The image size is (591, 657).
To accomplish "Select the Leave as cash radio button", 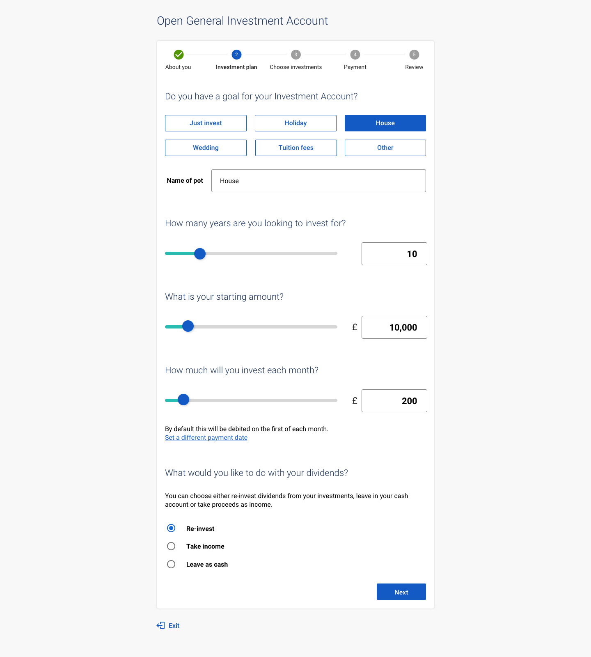I will 171,564.
